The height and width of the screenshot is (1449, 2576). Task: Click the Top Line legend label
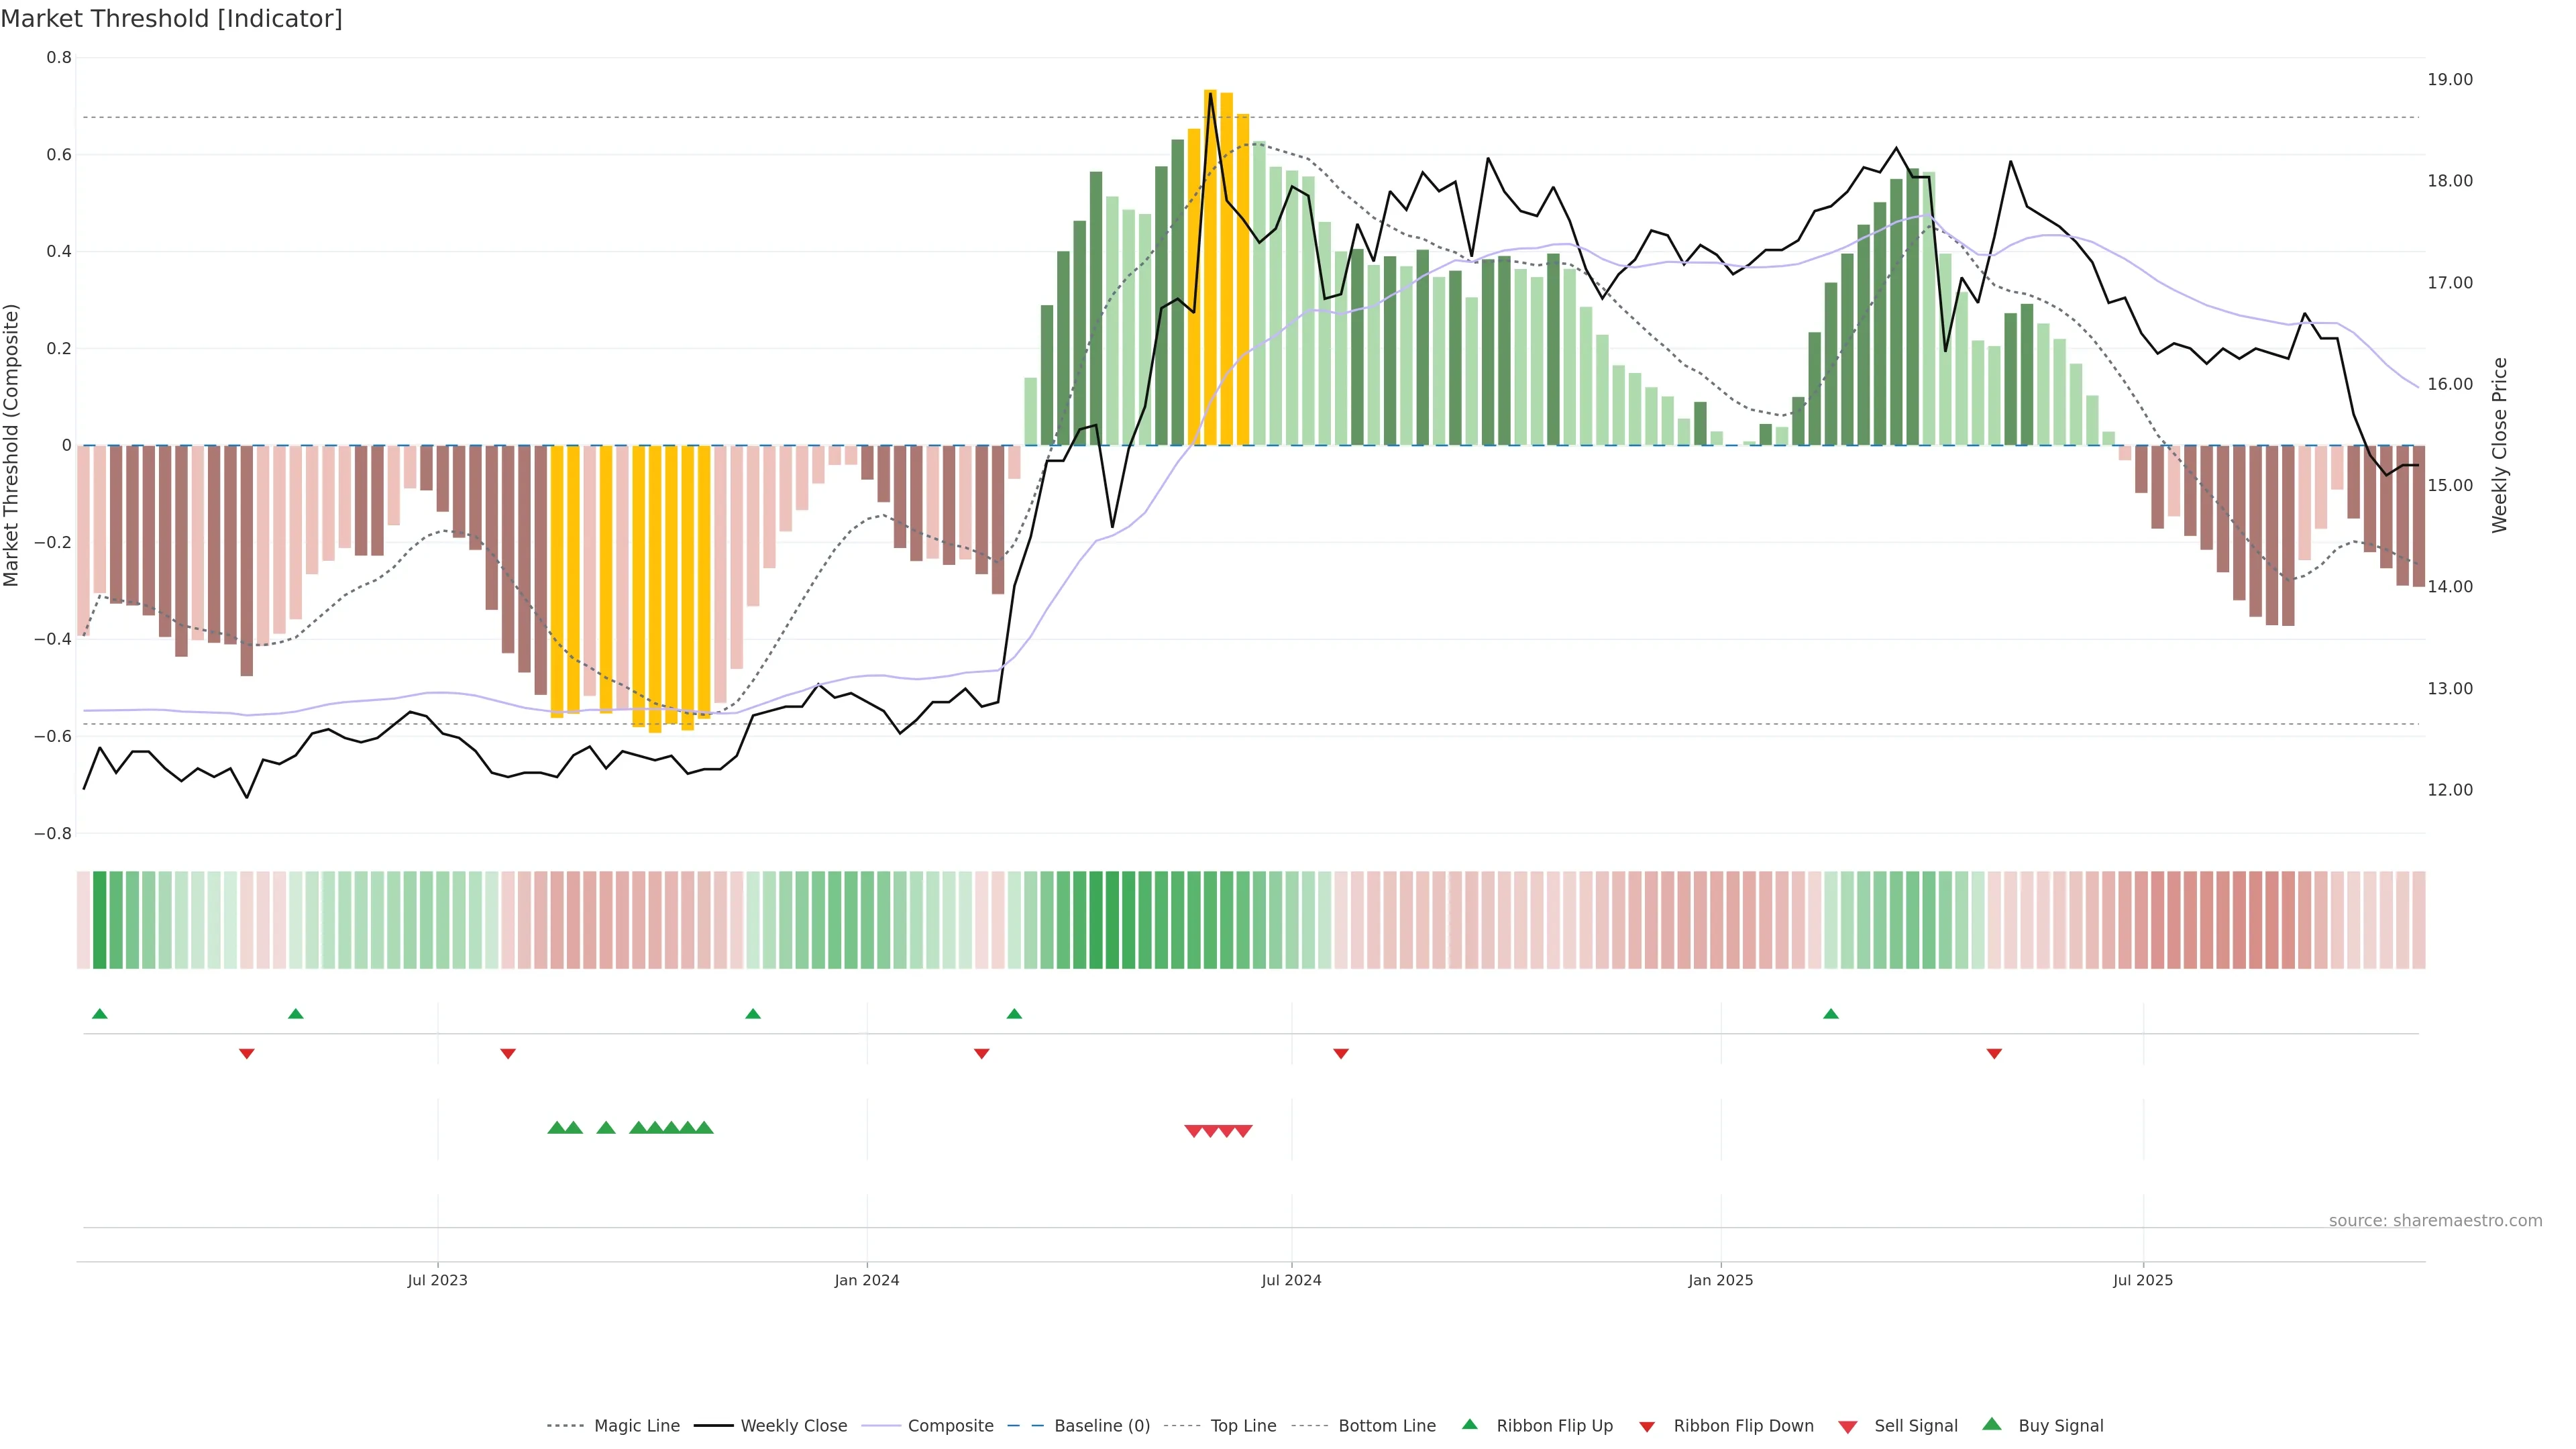click(1243, 1426)
